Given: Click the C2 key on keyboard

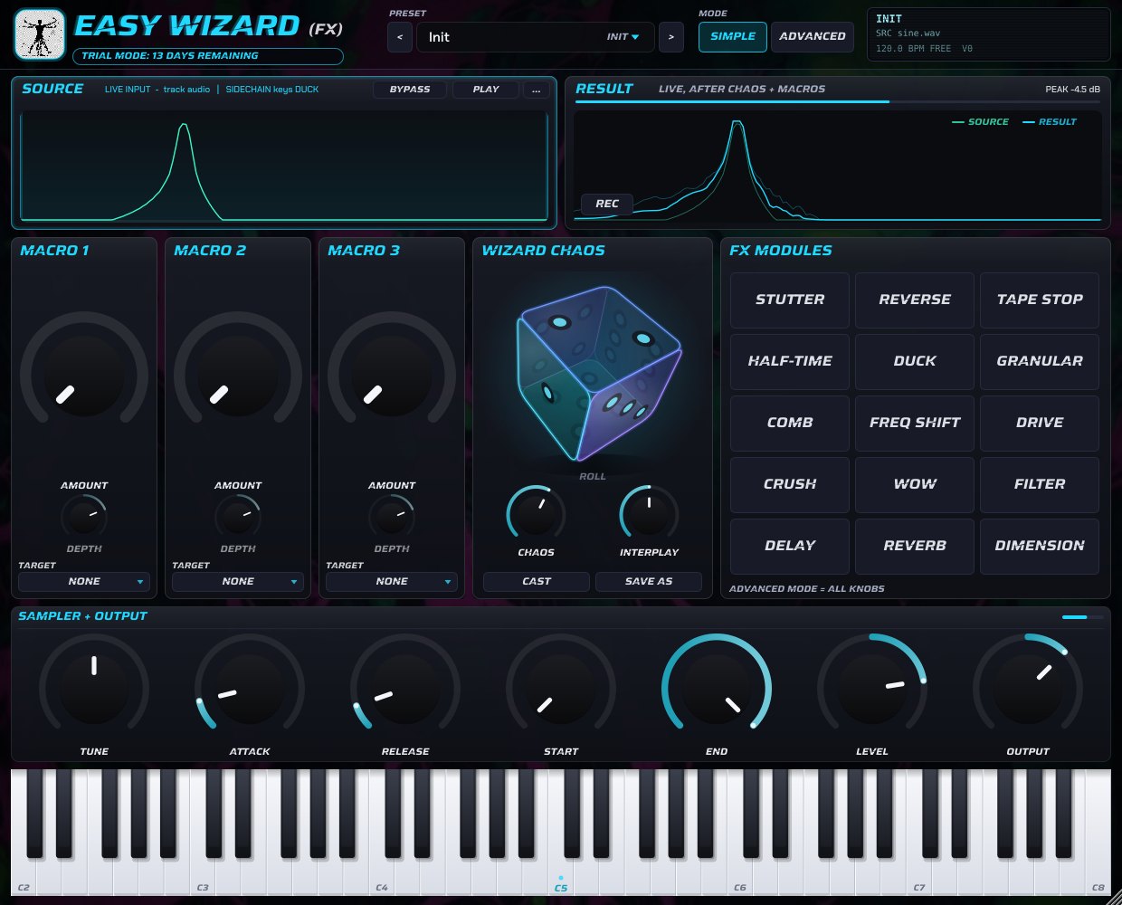Looking at the screenshot, I should pos(24,878).
